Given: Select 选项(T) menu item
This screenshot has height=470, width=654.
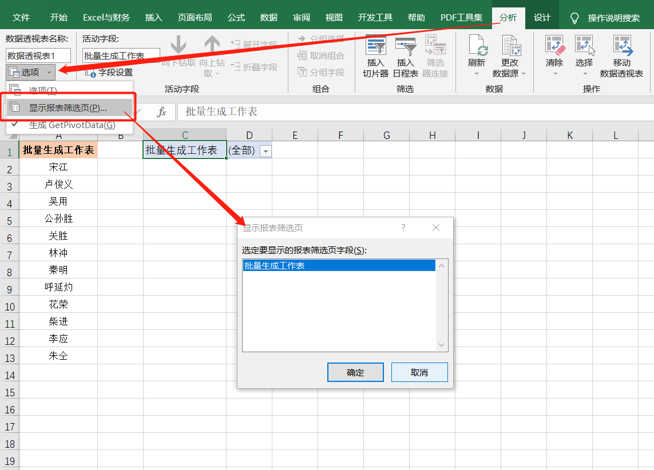Looking at the screenshot, I should click(x=70, y=90).
